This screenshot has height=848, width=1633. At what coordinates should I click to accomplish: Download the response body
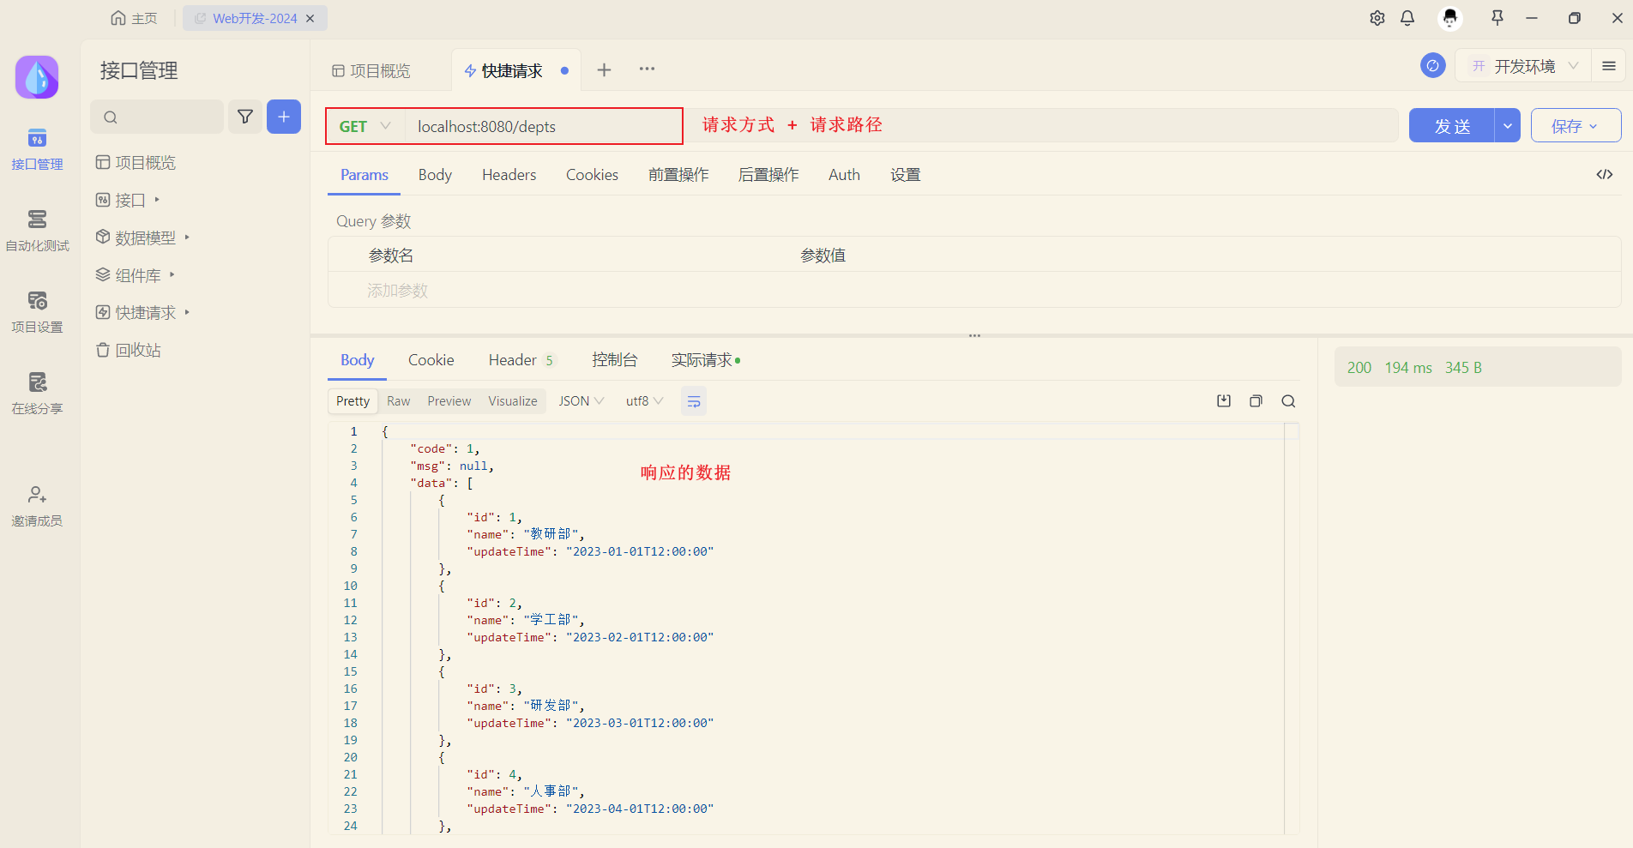point(1223,400)
